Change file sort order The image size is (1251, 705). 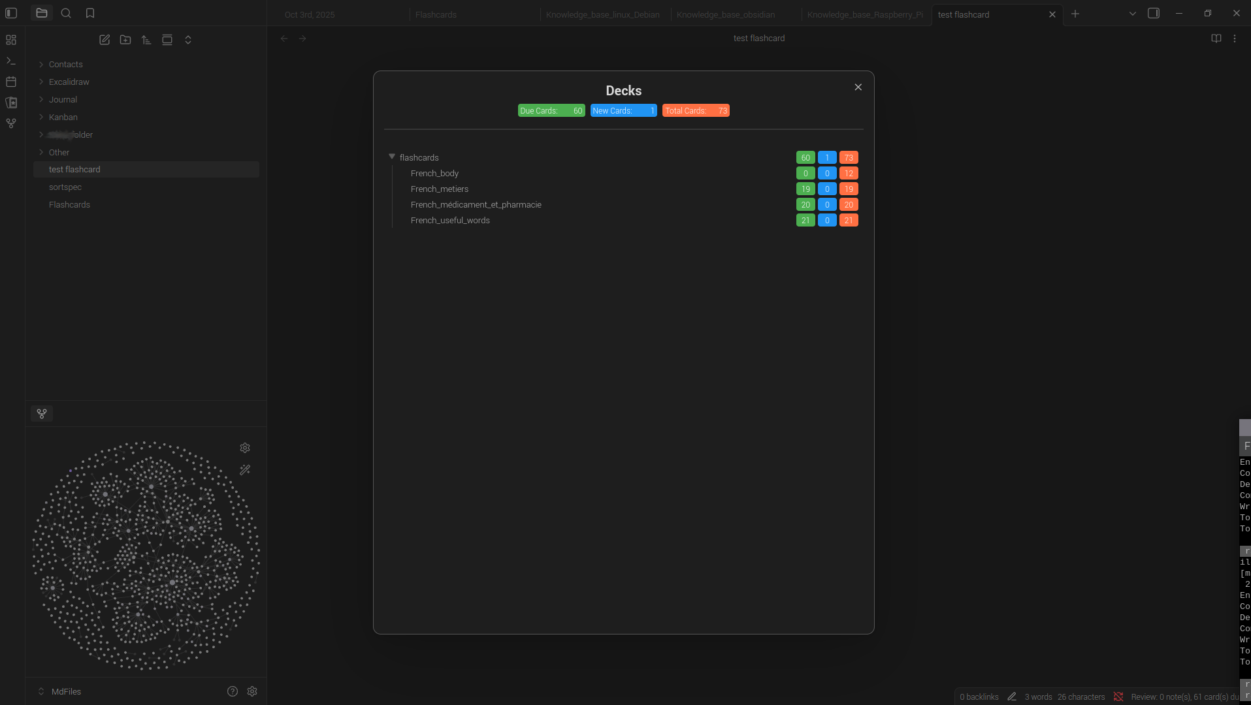click(146, 40)
